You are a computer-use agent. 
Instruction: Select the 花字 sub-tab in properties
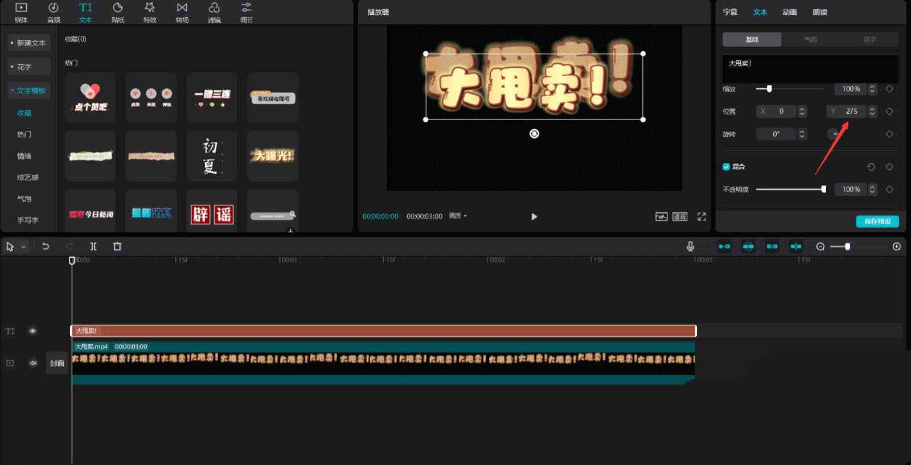tap(869, 39)
